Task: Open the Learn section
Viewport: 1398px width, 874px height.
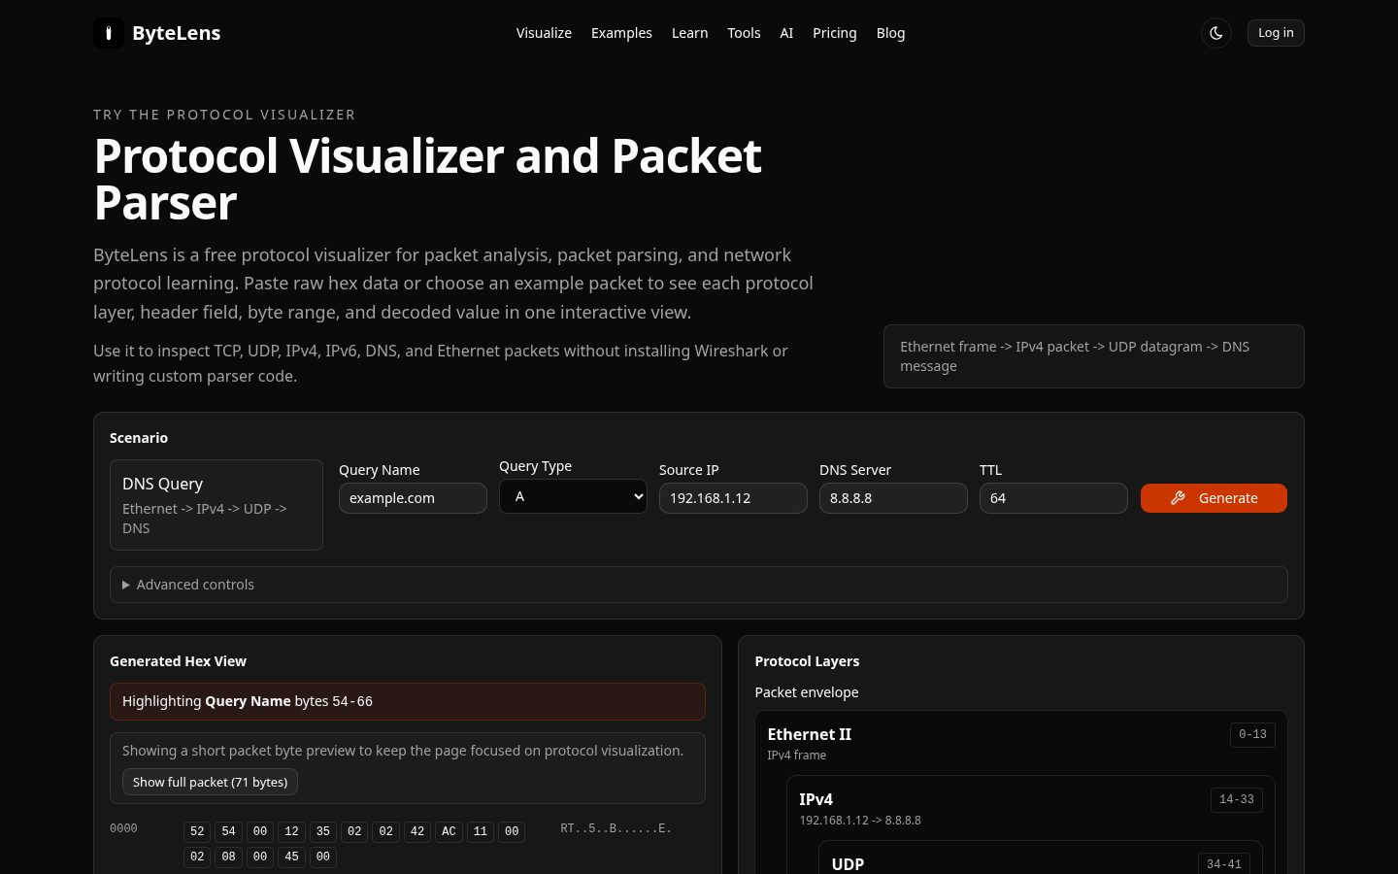Action: click(x=689, y=33)
